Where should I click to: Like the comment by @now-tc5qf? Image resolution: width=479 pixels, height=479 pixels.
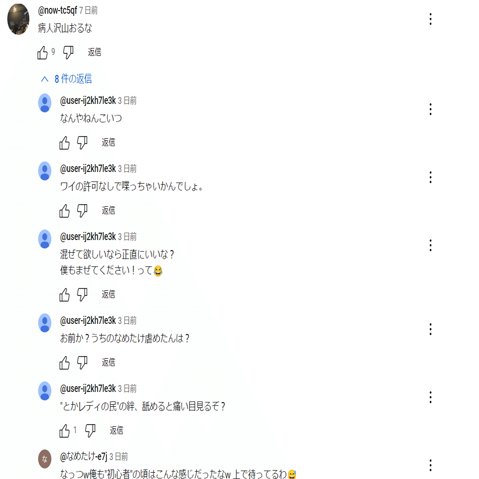click(x=42, y=53)
